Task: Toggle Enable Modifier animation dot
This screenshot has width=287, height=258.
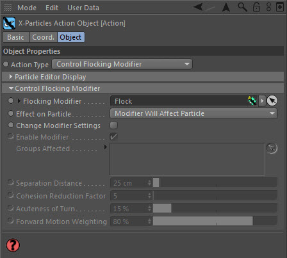Action: click(x=11, y=136)
